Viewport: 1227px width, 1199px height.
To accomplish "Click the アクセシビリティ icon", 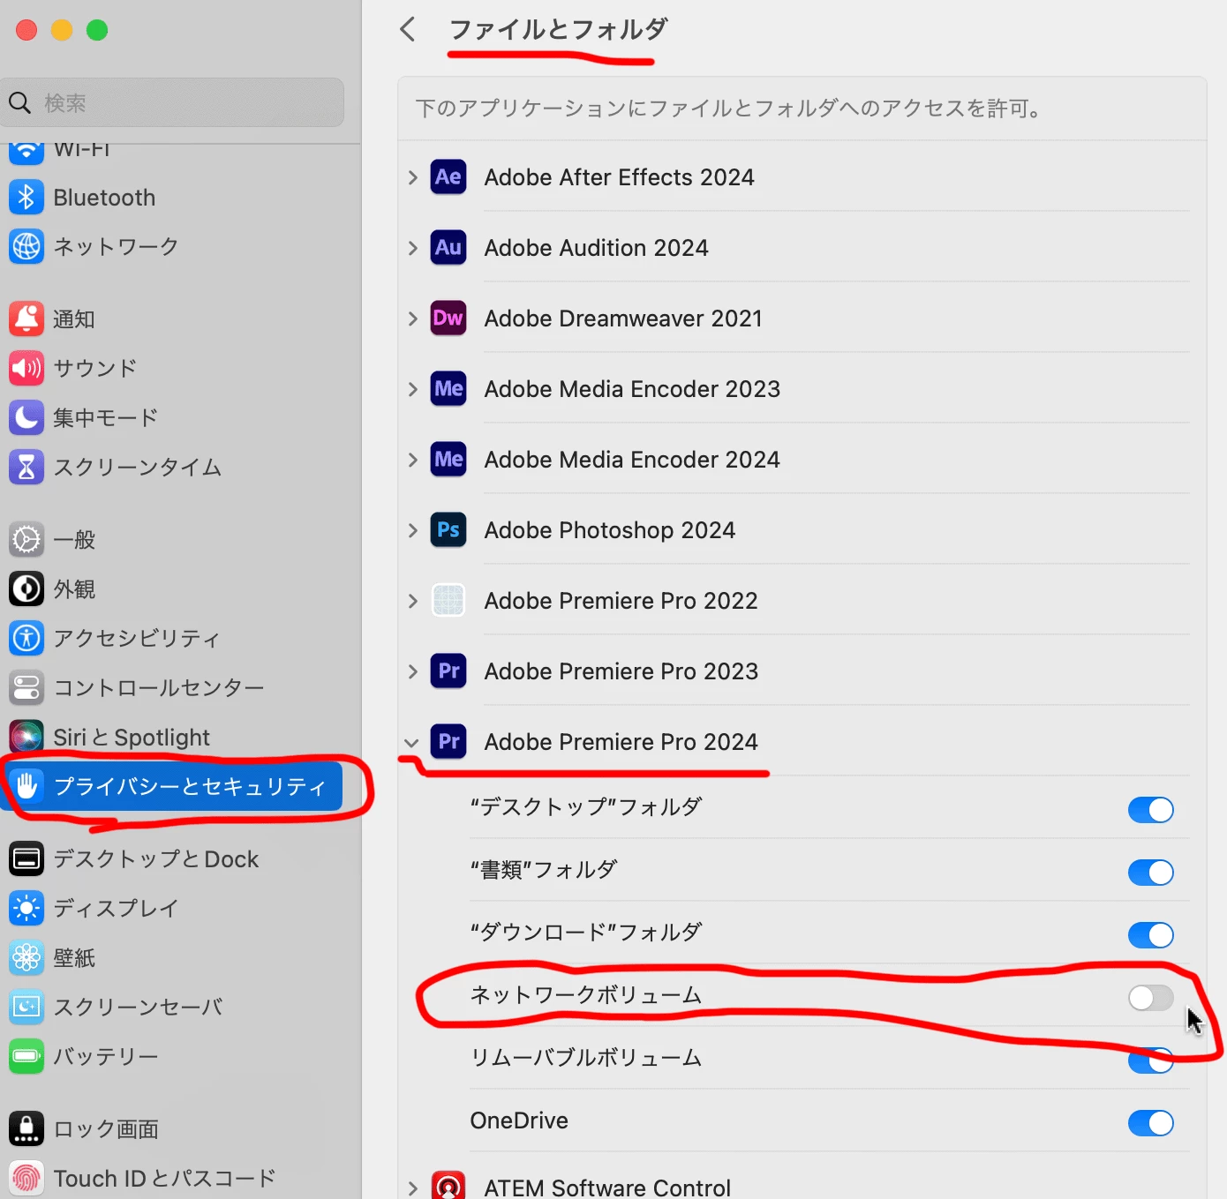I will (26, 638).
